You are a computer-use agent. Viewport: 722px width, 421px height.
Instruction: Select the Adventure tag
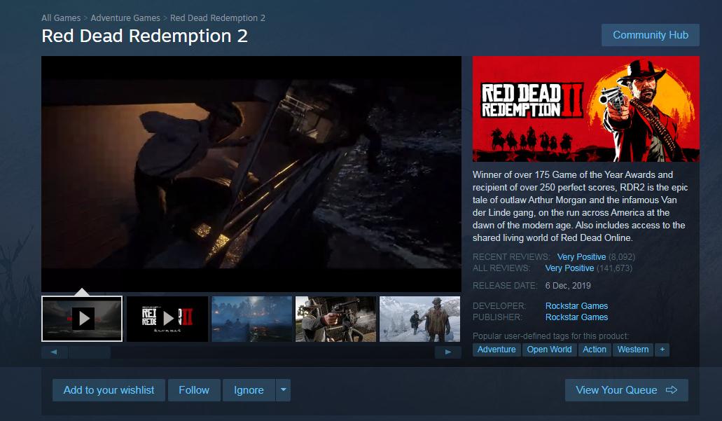pyautogui.click(x=497, y=350)
